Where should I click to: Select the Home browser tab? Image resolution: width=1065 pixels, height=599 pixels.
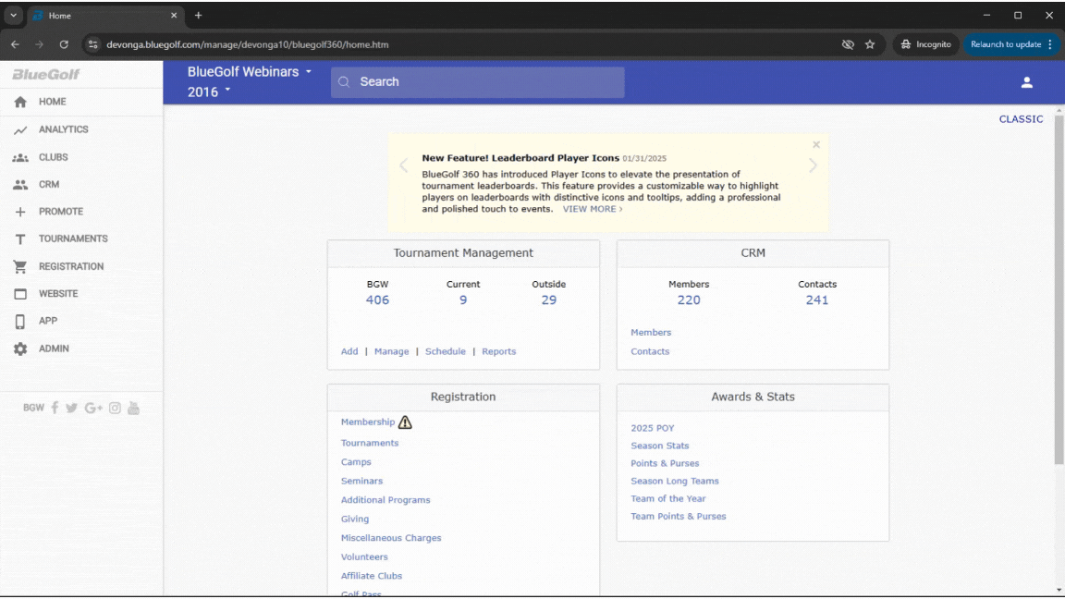[x=104, y=16]
